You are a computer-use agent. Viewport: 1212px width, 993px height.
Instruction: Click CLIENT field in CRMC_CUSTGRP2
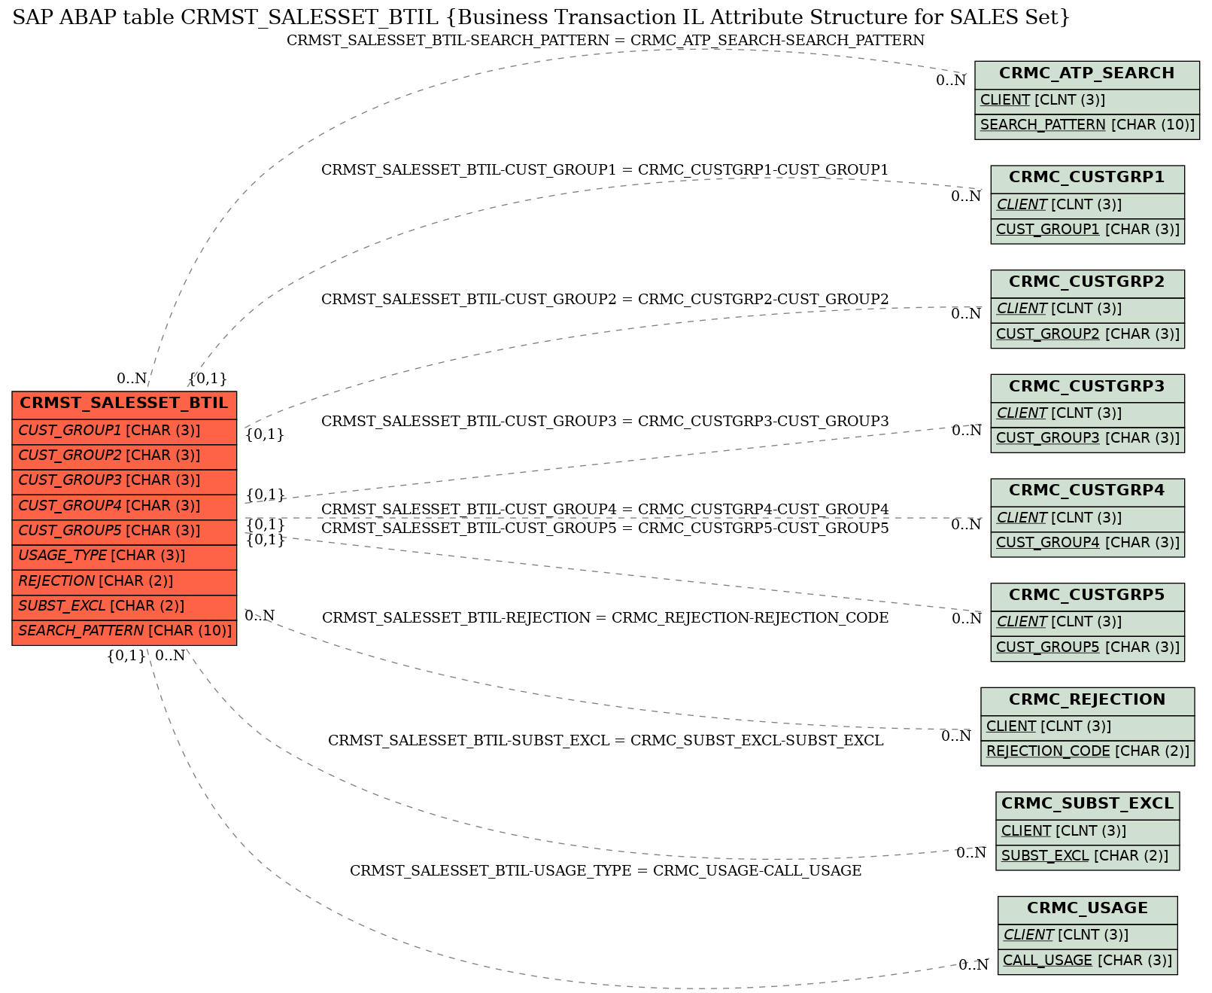coord(1087,309)
